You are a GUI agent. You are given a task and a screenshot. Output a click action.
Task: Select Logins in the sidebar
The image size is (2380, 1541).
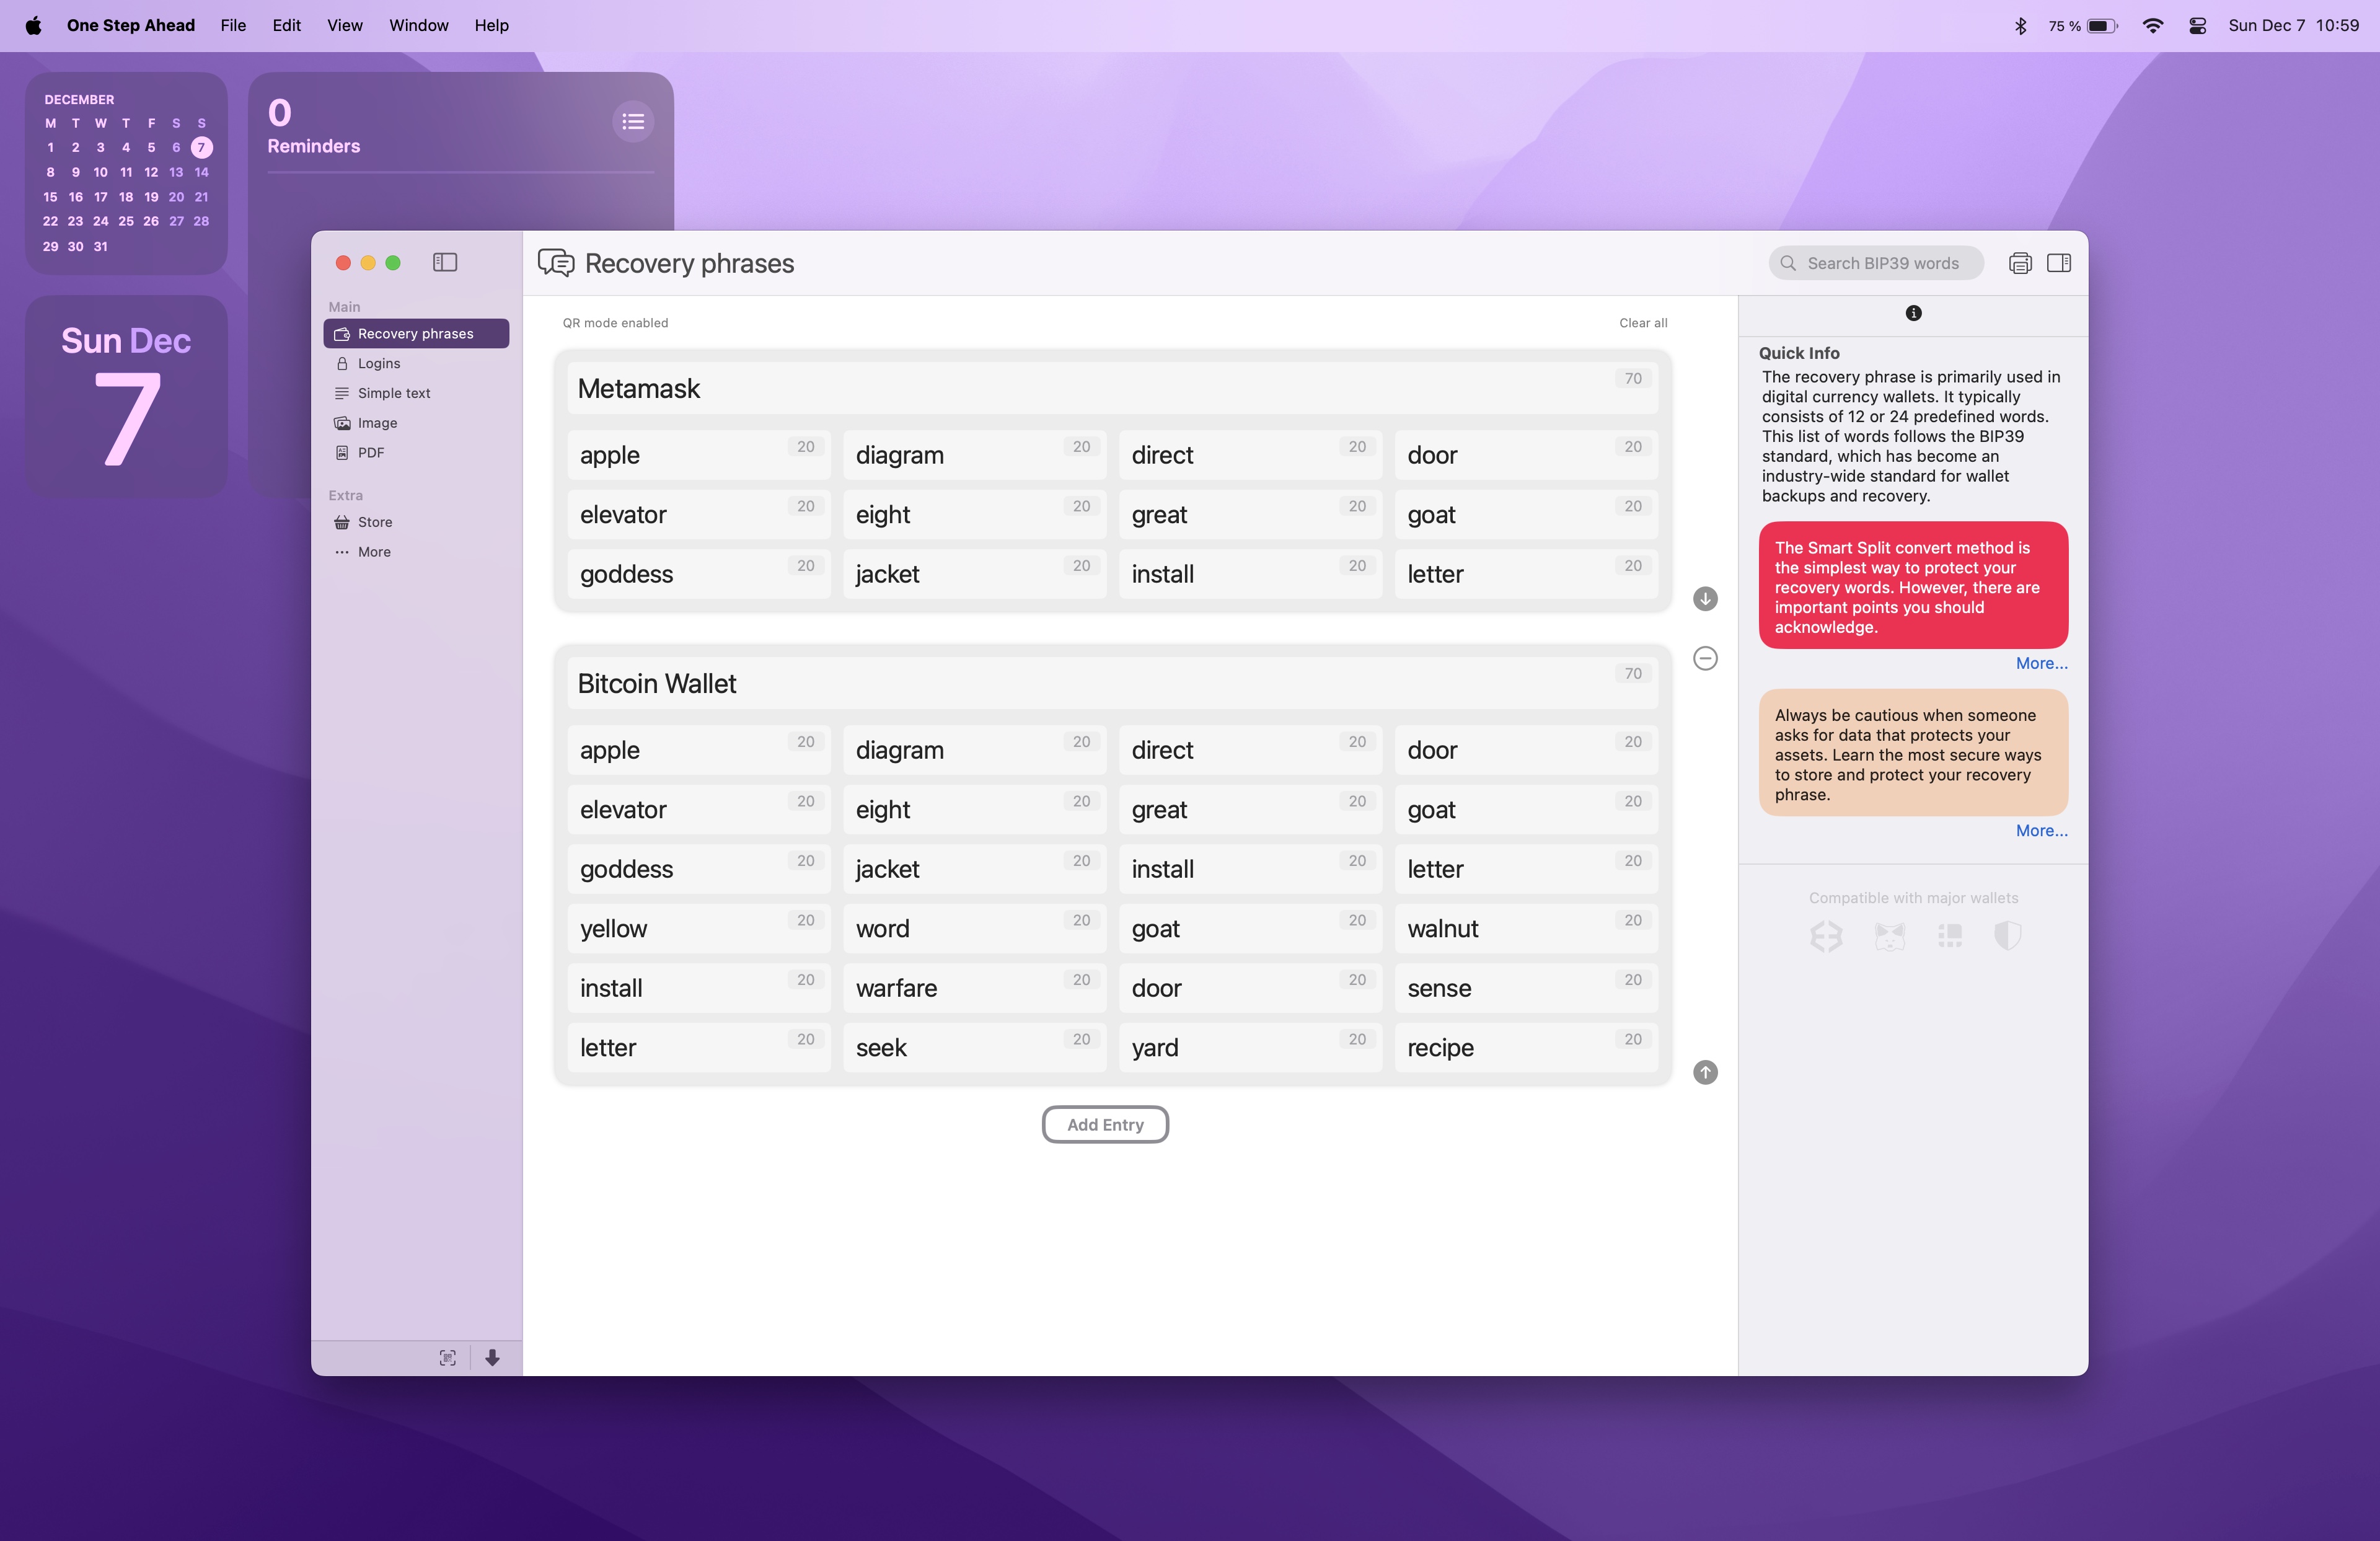click(x=378, y=363)
